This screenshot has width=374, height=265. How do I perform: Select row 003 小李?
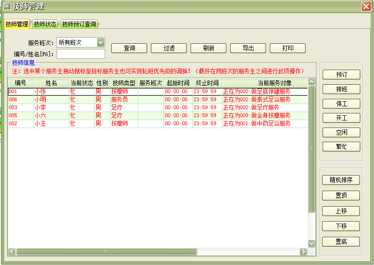(x=158, y=108)
